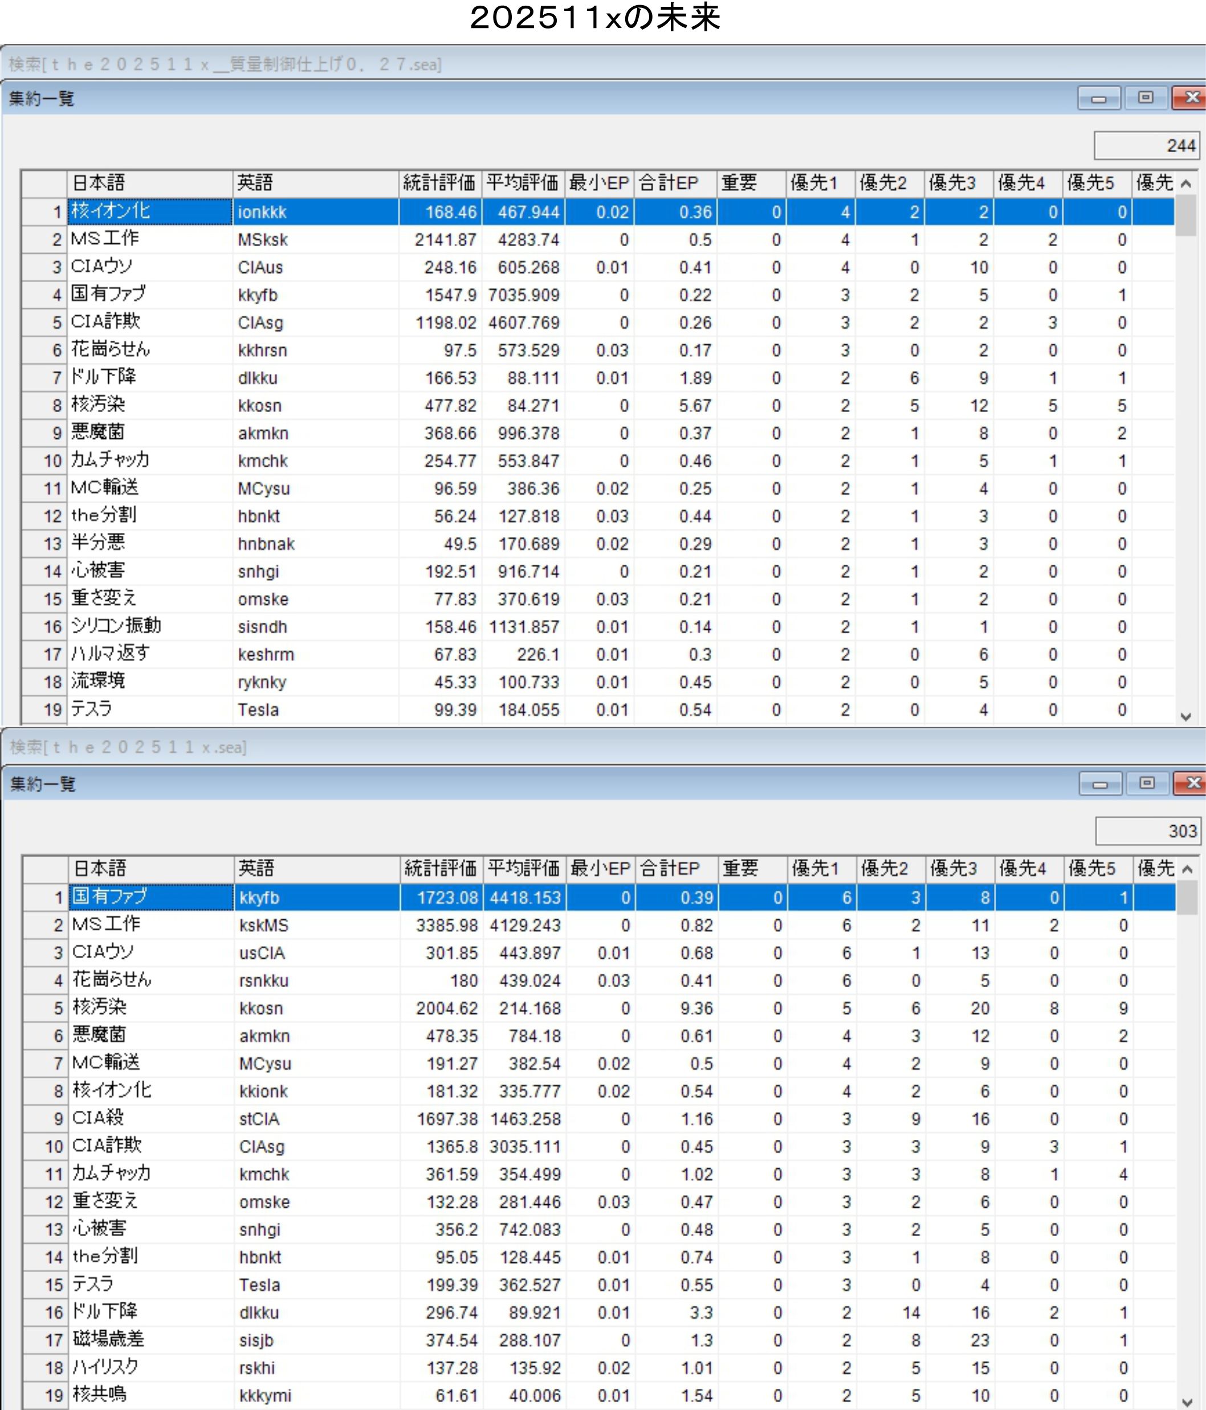Click lower table 優先5 column header
Image resolution: width=1206 pixels, height=1410 pixels.
(x=1098, y=869)
